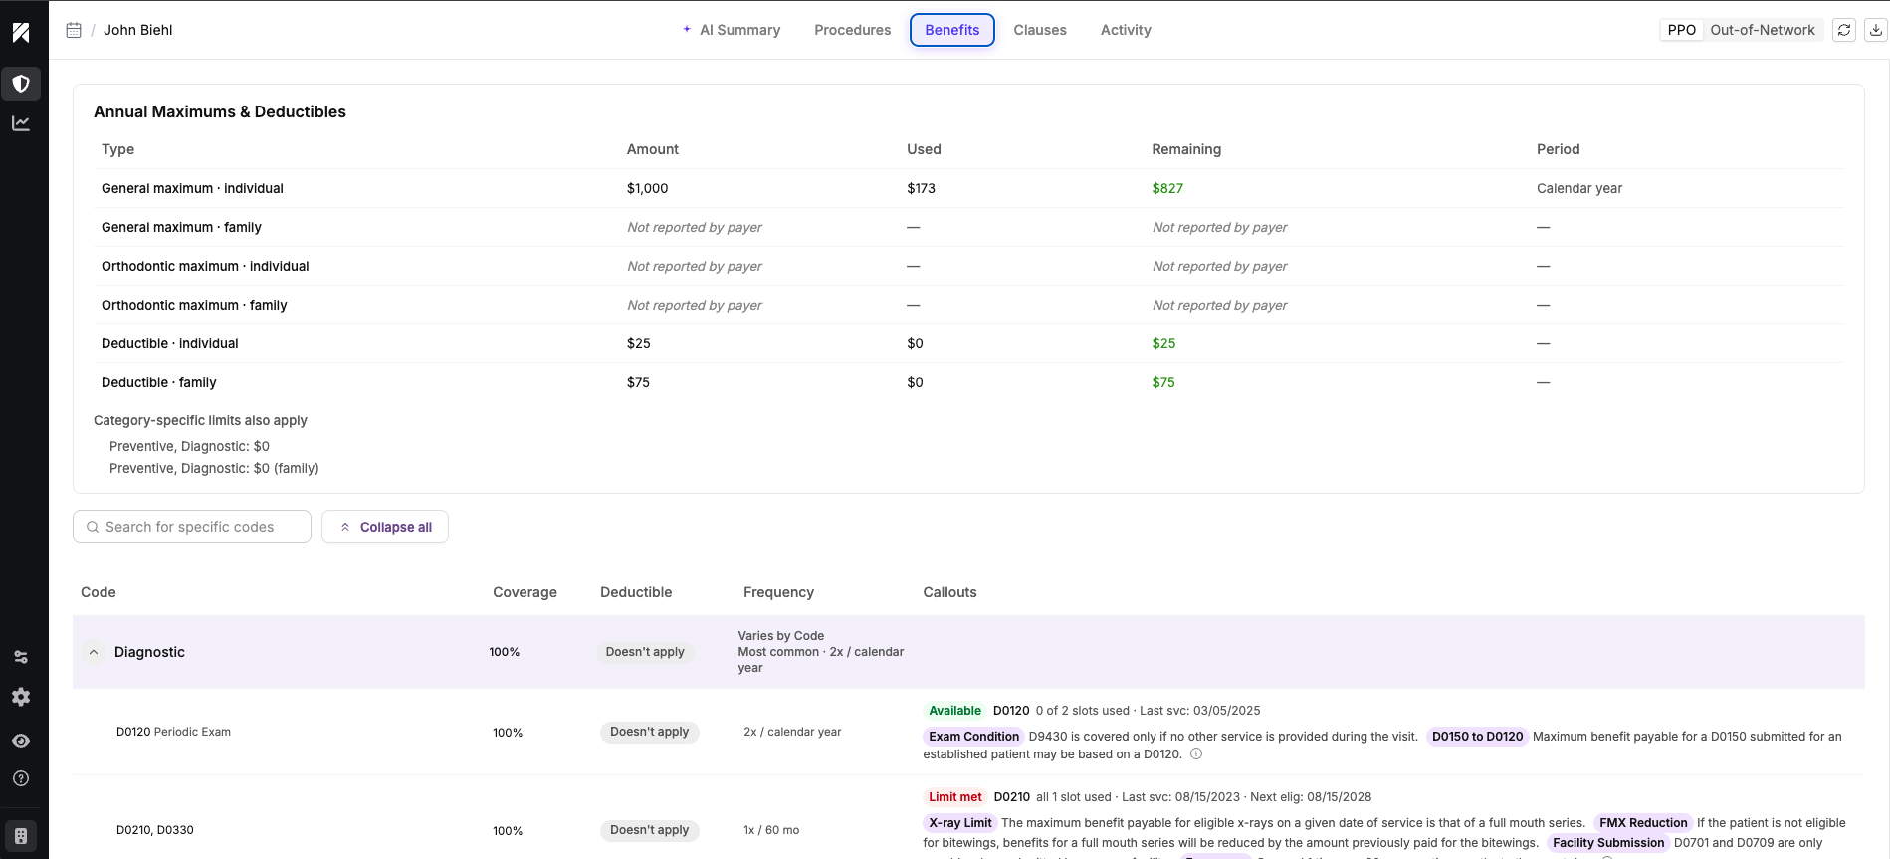The image size is (1890, 859).
Task: Click the magnifier icon in the code search box
Action: pyautogui.click(x=93, y=527)
